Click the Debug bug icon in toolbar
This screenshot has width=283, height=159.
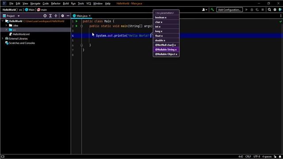coord(252,10)
